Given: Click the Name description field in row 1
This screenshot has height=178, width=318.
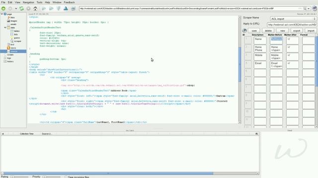Looking at the screenshot, I should (260, 41).
